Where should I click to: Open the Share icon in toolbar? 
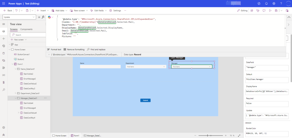click(252, 11)
